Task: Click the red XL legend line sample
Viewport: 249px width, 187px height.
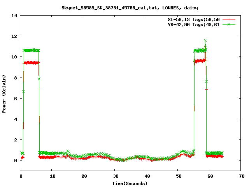Action: (229, 19)
